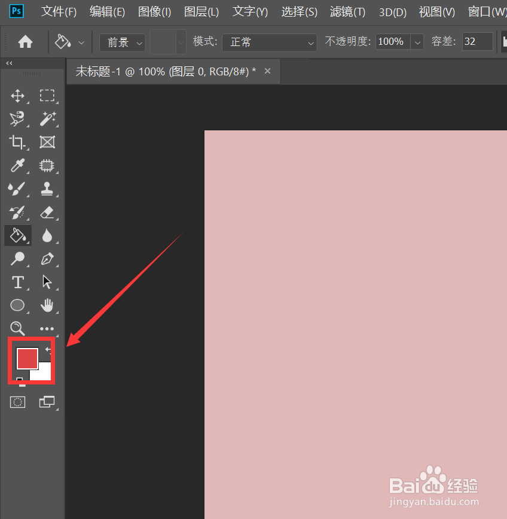Select the Eraser tool
This screenshot has height=519, width=507.
click(x=47, y=212)
